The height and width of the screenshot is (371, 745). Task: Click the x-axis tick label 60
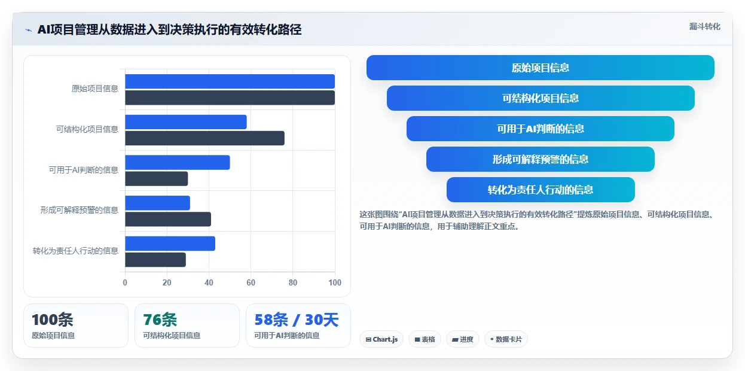coord(251,282)
